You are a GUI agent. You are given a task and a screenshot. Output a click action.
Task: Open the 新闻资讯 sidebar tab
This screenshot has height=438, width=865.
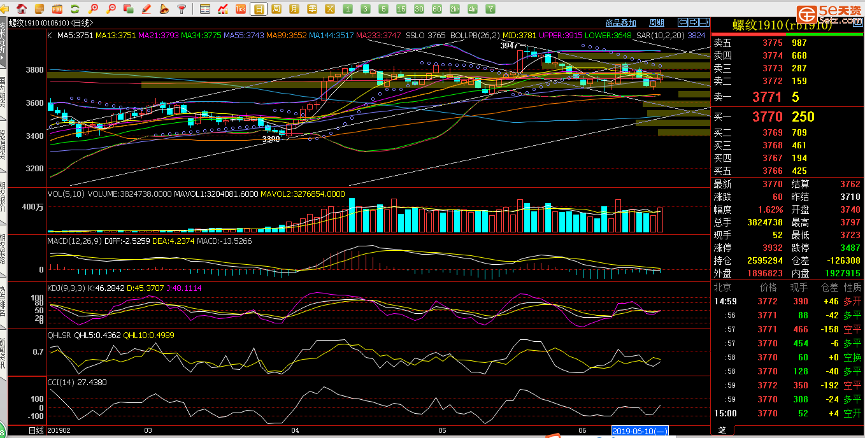point(3,355)
